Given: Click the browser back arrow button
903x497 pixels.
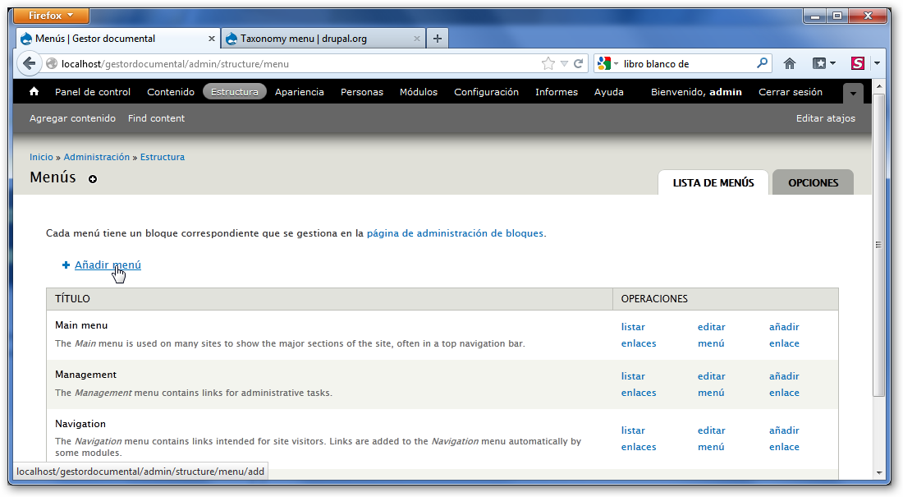Looking at the screenshot, I should pos(30,63).
